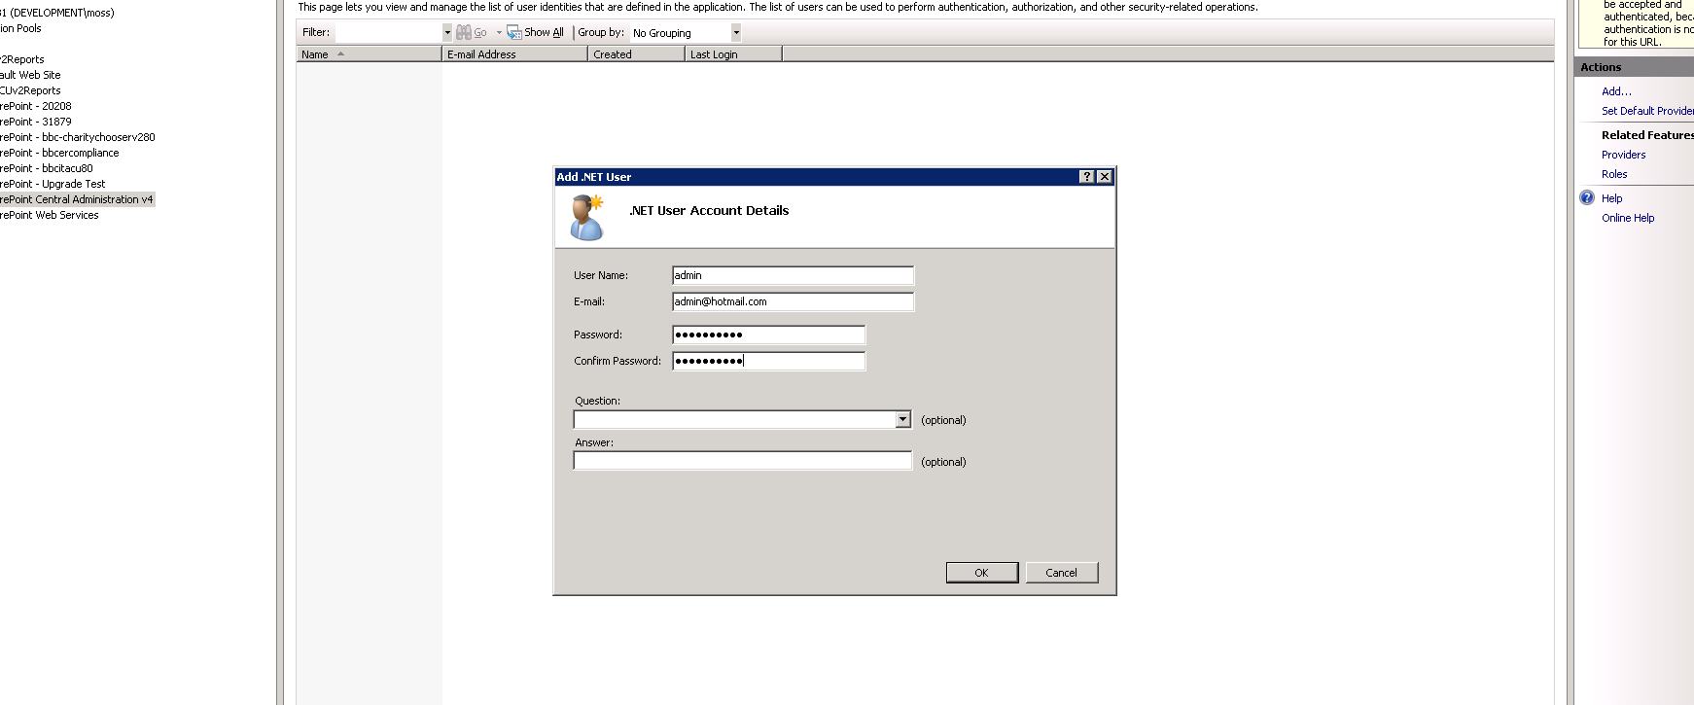Click the Add... action link
The height and width of the screenshot is (705, 1694).
[1616, 91]
